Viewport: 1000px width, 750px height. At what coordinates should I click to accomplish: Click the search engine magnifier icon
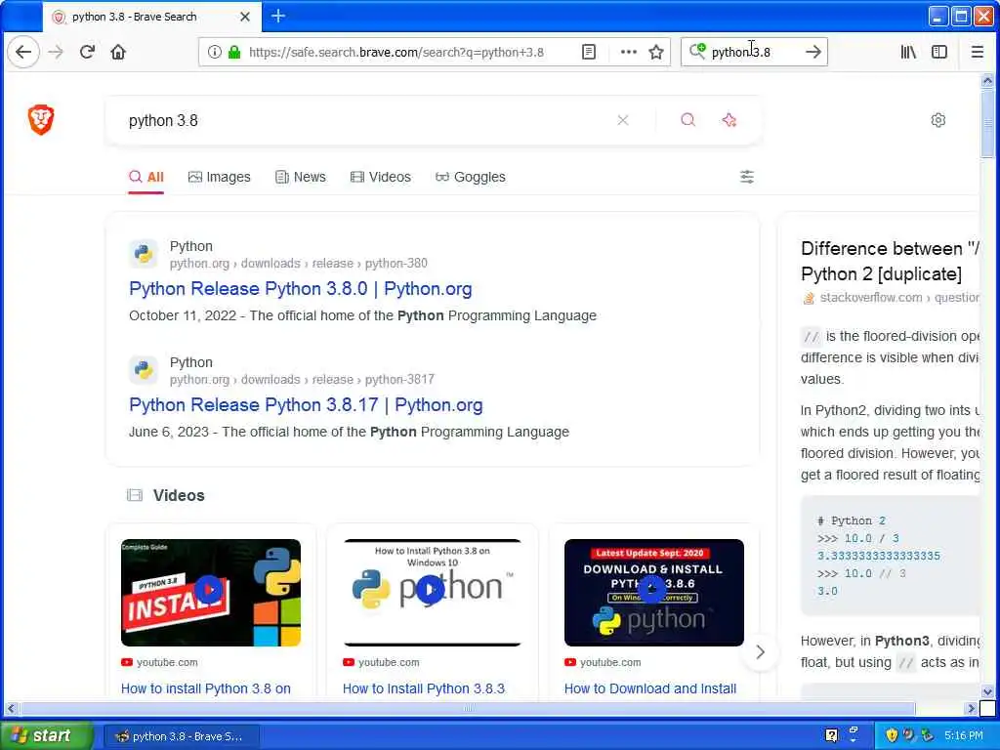[x=697, y=51]
